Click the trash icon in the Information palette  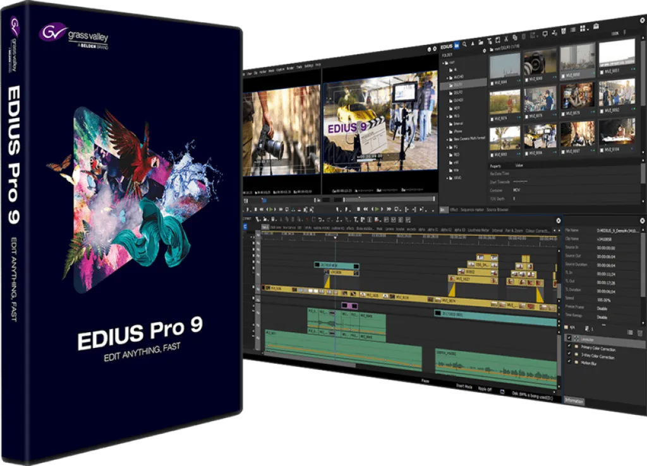(640, 333)
